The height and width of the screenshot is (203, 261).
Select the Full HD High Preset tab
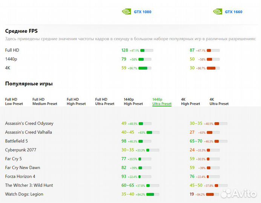[76, 101]
